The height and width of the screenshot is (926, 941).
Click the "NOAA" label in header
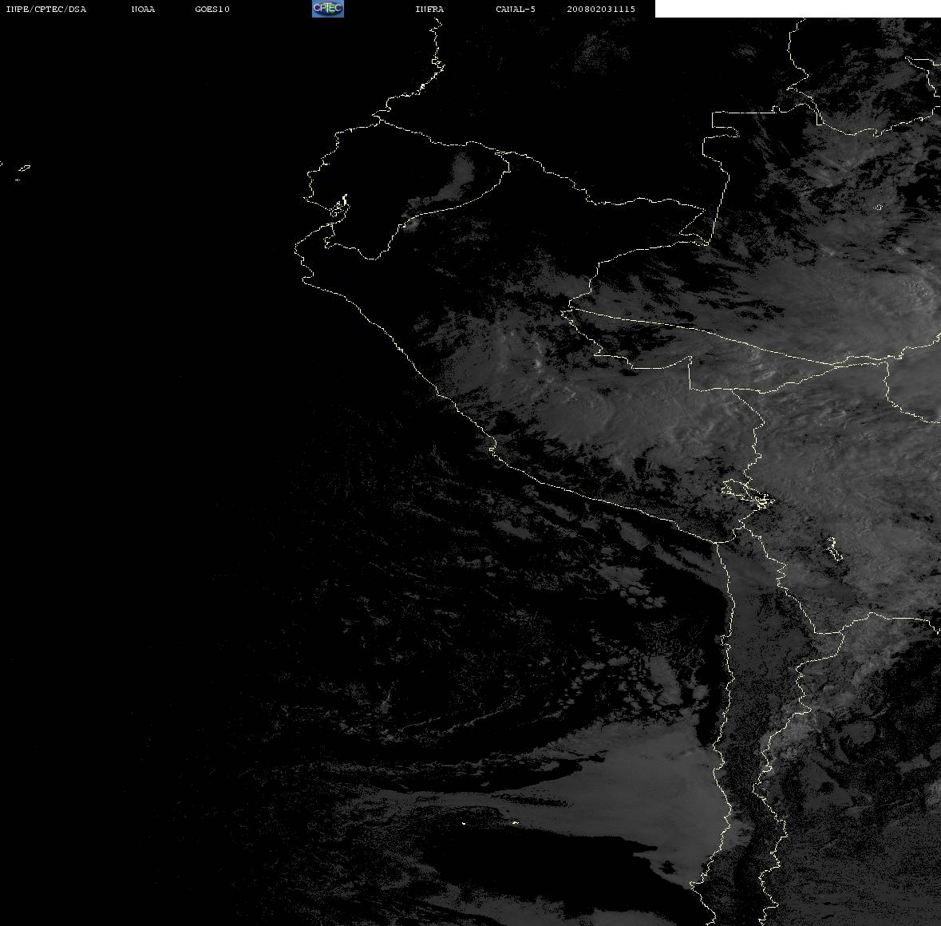(x=143, y=9)
